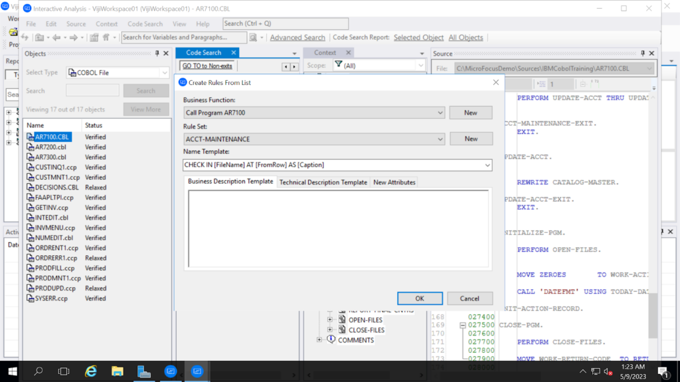Select PRODFILL.ccp in the Objects list
Screen dimensions: 680x382
[x=54, y=268]
